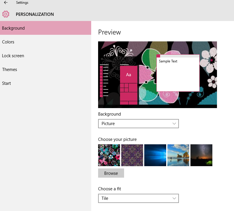Click the PERSONALIZATION title

[x=35, y=14]
